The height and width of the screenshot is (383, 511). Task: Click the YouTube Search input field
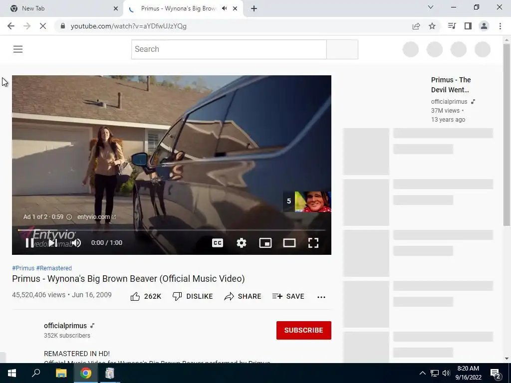pyautogui.click(x=229, y=49)
